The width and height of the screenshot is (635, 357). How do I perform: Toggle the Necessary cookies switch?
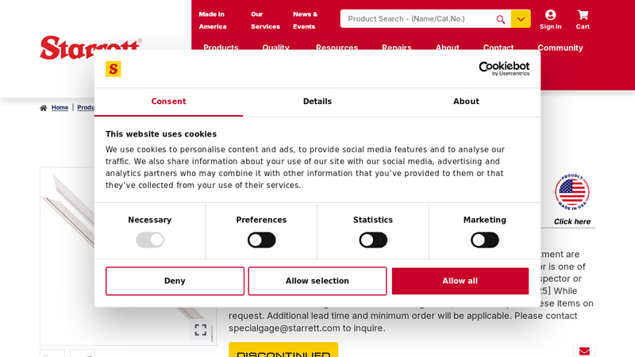click(150, 240)
